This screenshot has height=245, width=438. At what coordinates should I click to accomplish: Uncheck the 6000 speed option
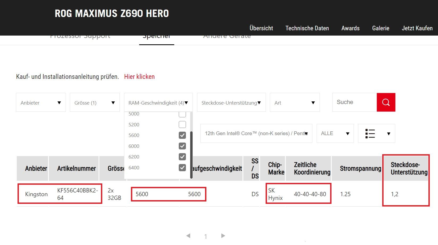point(182,146)
